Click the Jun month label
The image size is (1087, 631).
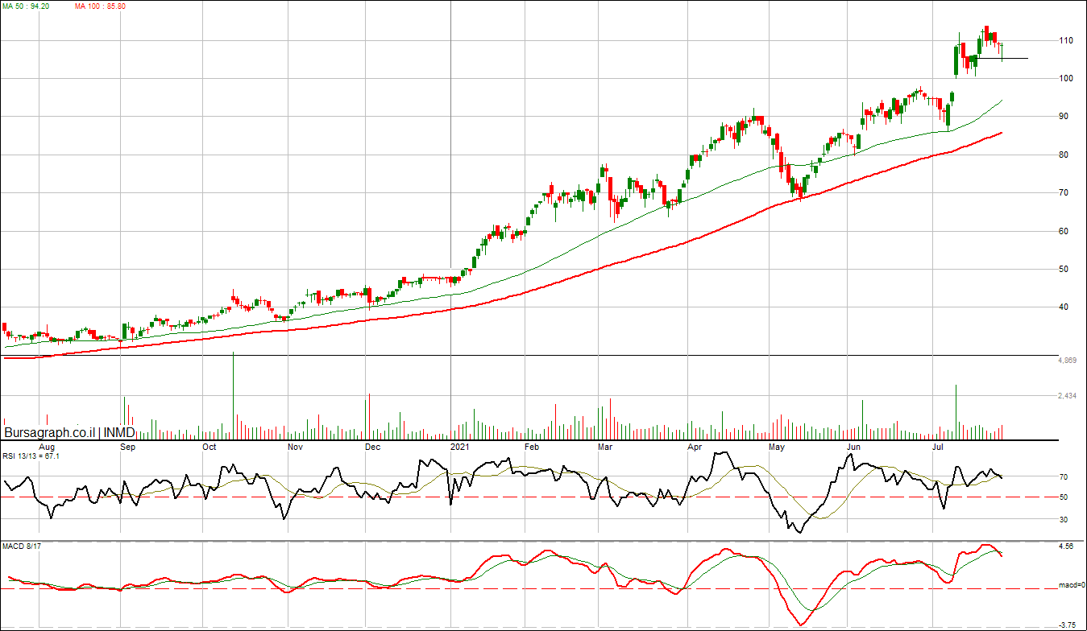coord(854,446)
